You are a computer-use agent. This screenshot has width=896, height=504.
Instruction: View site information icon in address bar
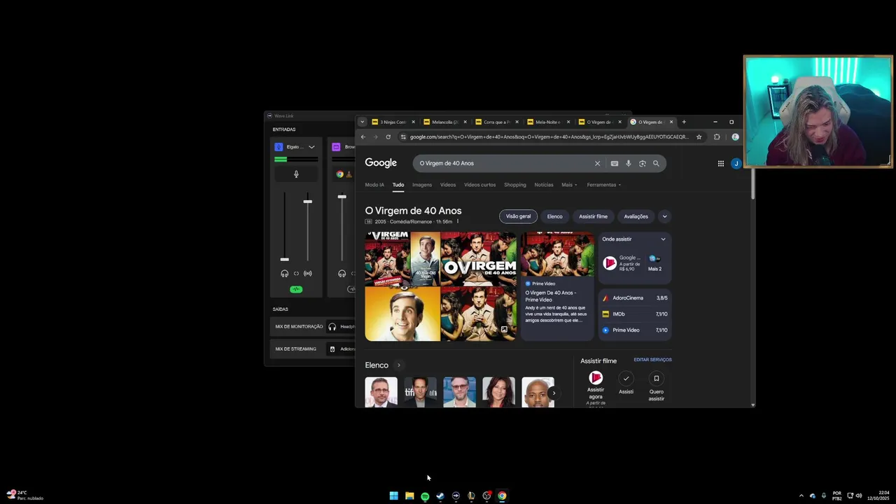click(403, 137)
